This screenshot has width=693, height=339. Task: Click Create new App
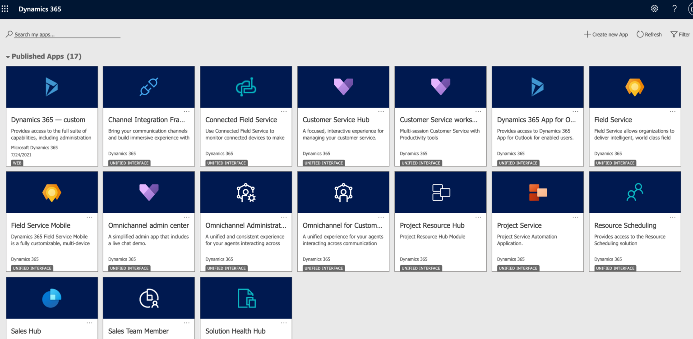pyautogui.click(x=606, y=34)
